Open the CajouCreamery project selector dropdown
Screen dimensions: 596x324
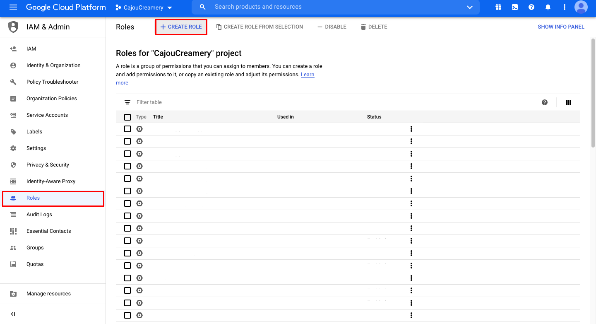pyautogui.click(x=144, y=7)
